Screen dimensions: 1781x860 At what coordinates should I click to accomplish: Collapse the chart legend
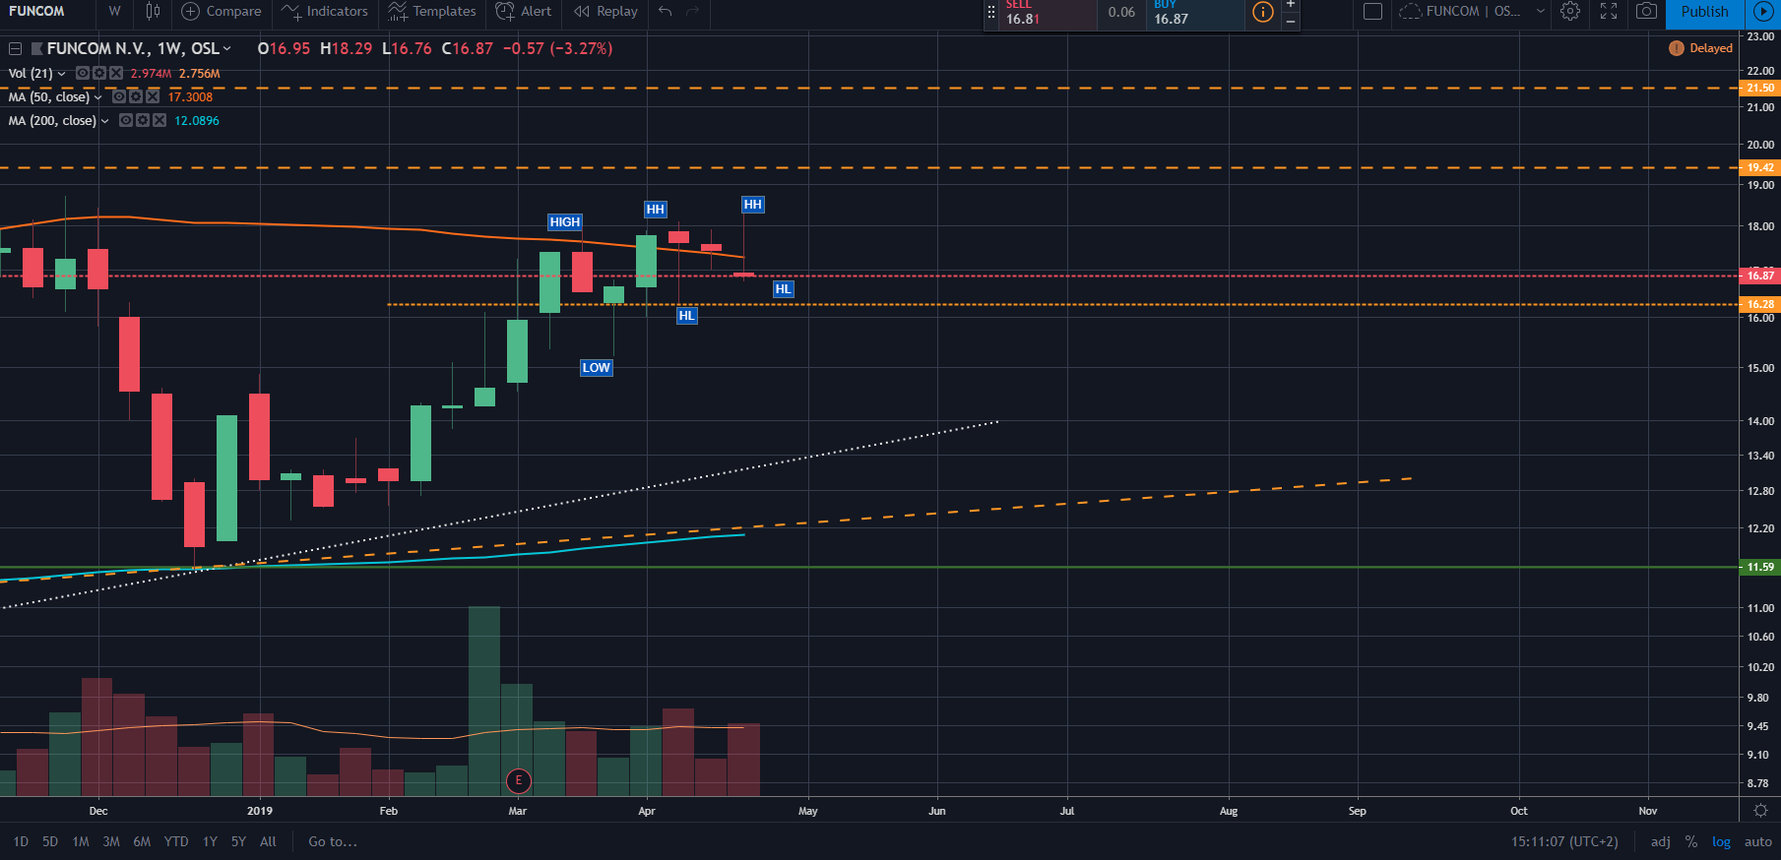click(x=15, y=48)
